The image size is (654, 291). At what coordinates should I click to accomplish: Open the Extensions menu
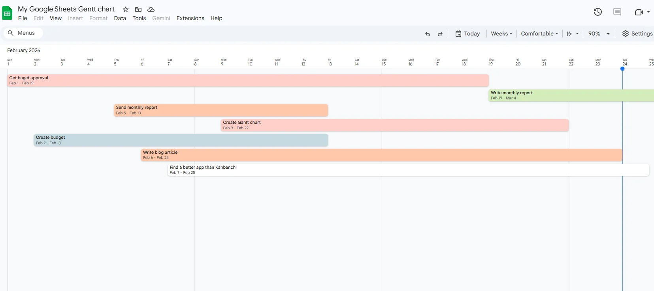point(190,18)
